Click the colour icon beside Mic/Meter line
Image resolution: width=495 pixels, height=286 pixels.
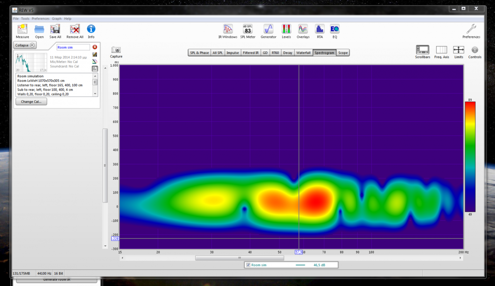pyautogui.click(x=95, y=61)
